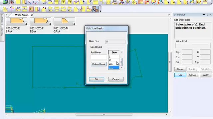213x119 pixels.
Task: Click the Tracking button
Action: click(193, 69)
